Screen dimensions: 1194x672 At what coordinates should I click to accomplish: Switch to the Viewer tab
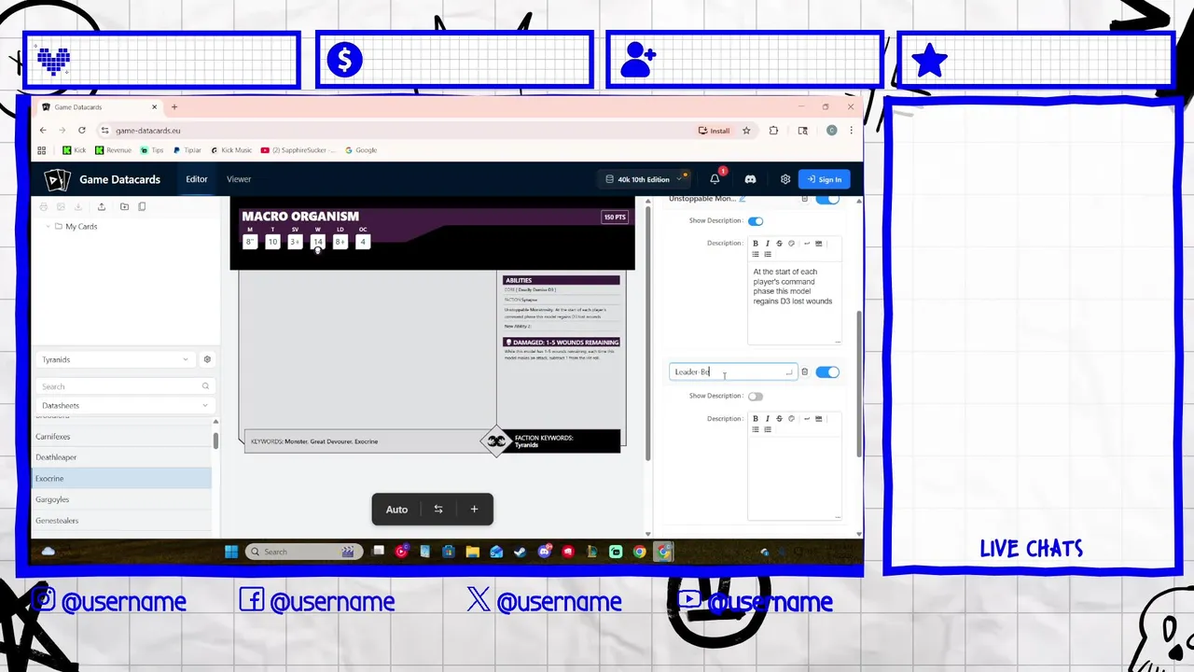[239, 179]
